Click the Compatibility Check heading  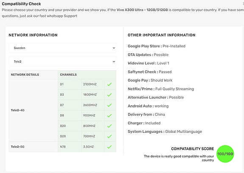(21, 4)
